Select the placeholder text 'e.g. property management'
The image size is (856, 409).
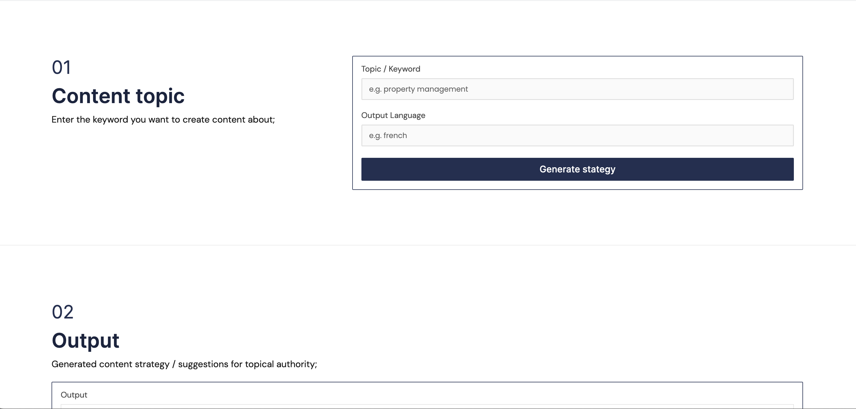point(418,89)
